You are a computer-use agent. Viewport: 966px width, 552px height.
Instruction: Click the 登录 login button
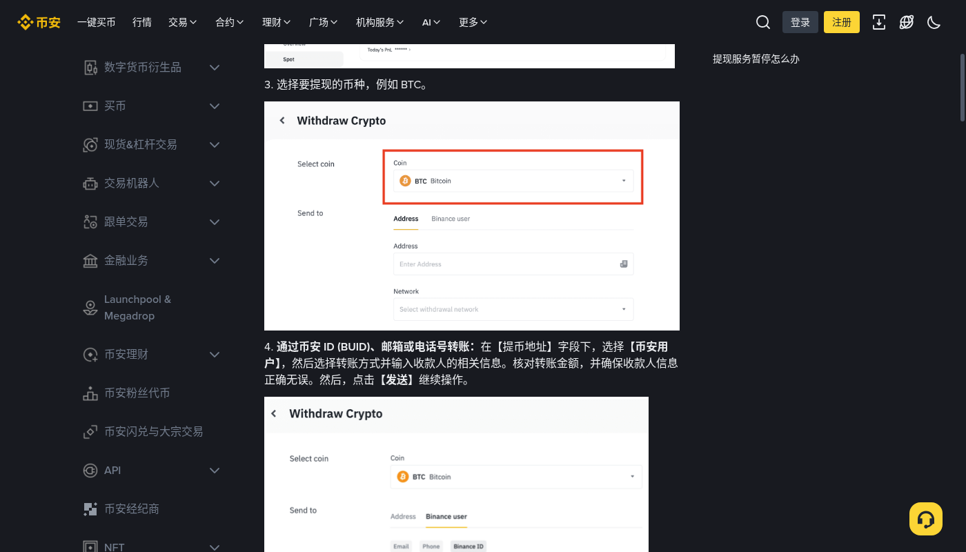[x=800, y=22]
